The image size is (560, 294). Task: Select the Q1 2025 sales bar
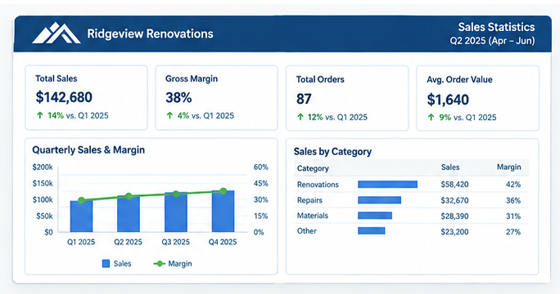(81, 216)
